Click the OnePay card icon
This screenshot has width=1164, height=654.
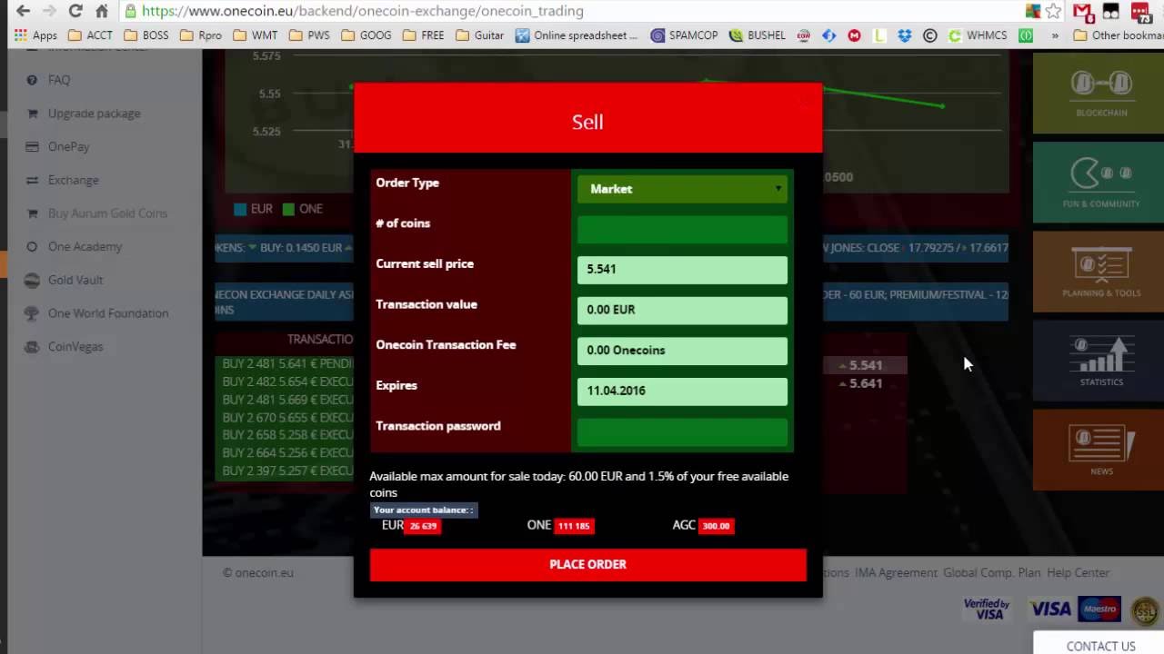(33, 146)
